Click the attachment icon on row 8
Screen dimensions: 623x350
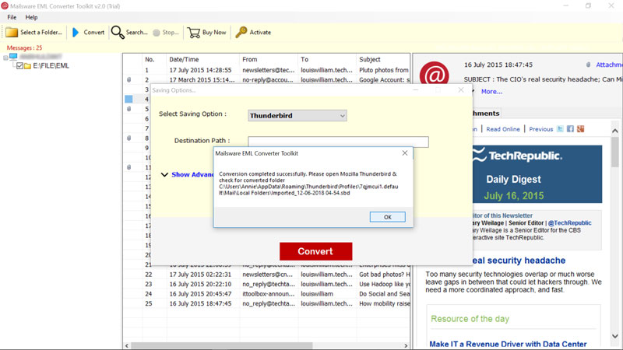pos(128,138)
